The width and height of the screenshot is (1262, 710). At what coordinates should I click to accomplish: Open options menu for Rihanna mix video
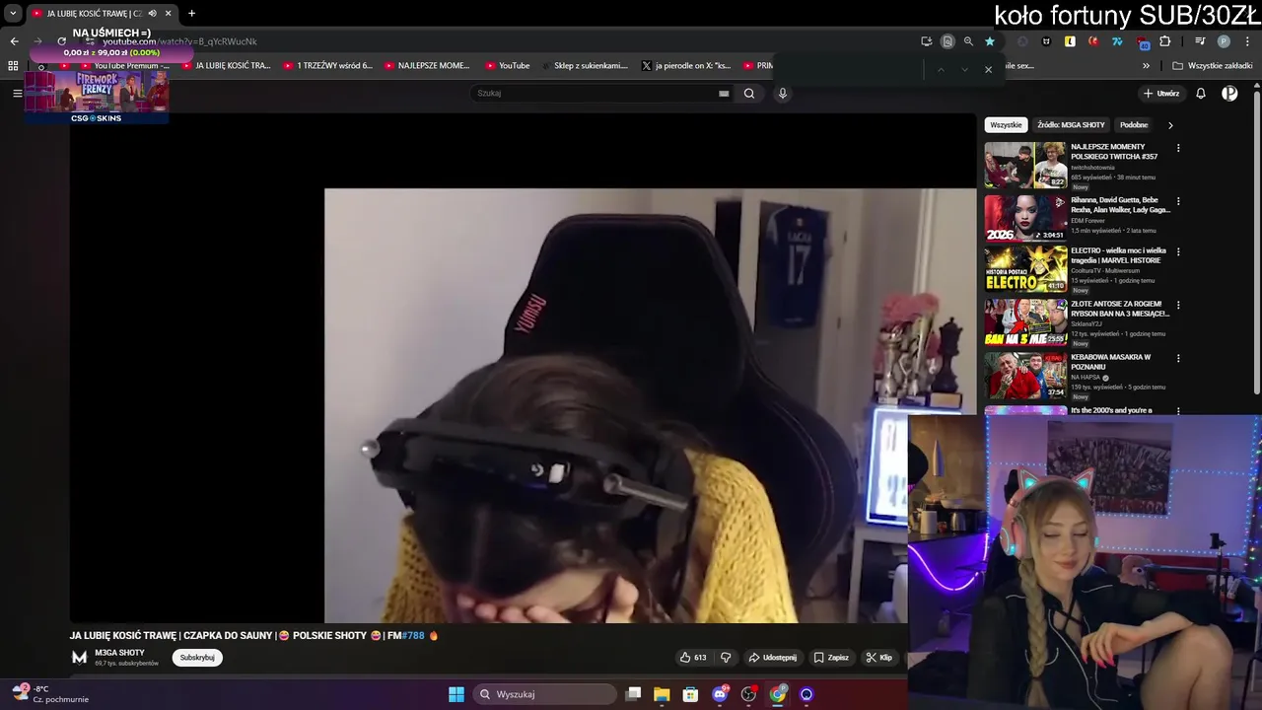(x=1178, y=201)
